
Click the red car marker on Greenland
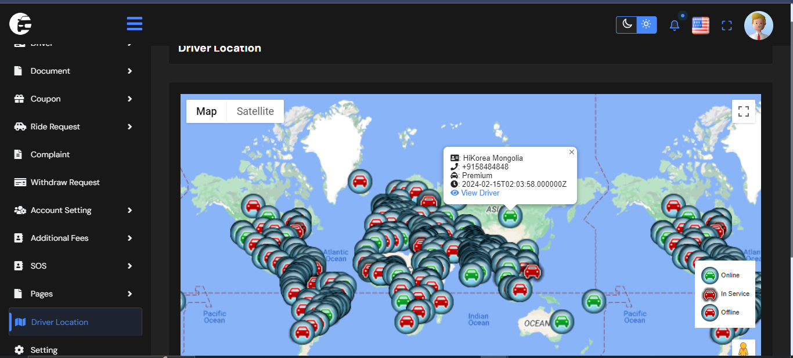(360, 182)
